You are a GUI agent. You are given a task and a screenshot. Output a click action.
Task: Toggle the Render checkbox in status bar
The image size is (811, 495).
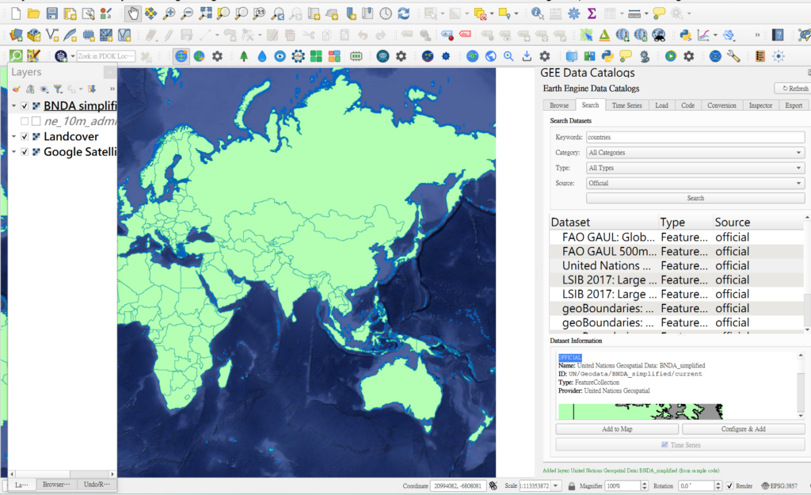729,485
